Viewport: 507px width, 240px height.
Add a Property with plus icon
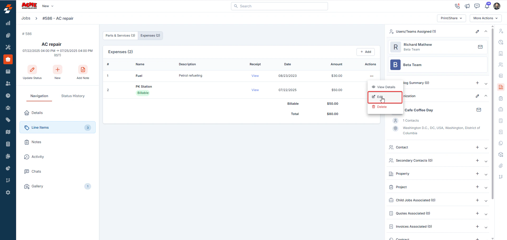477,174
